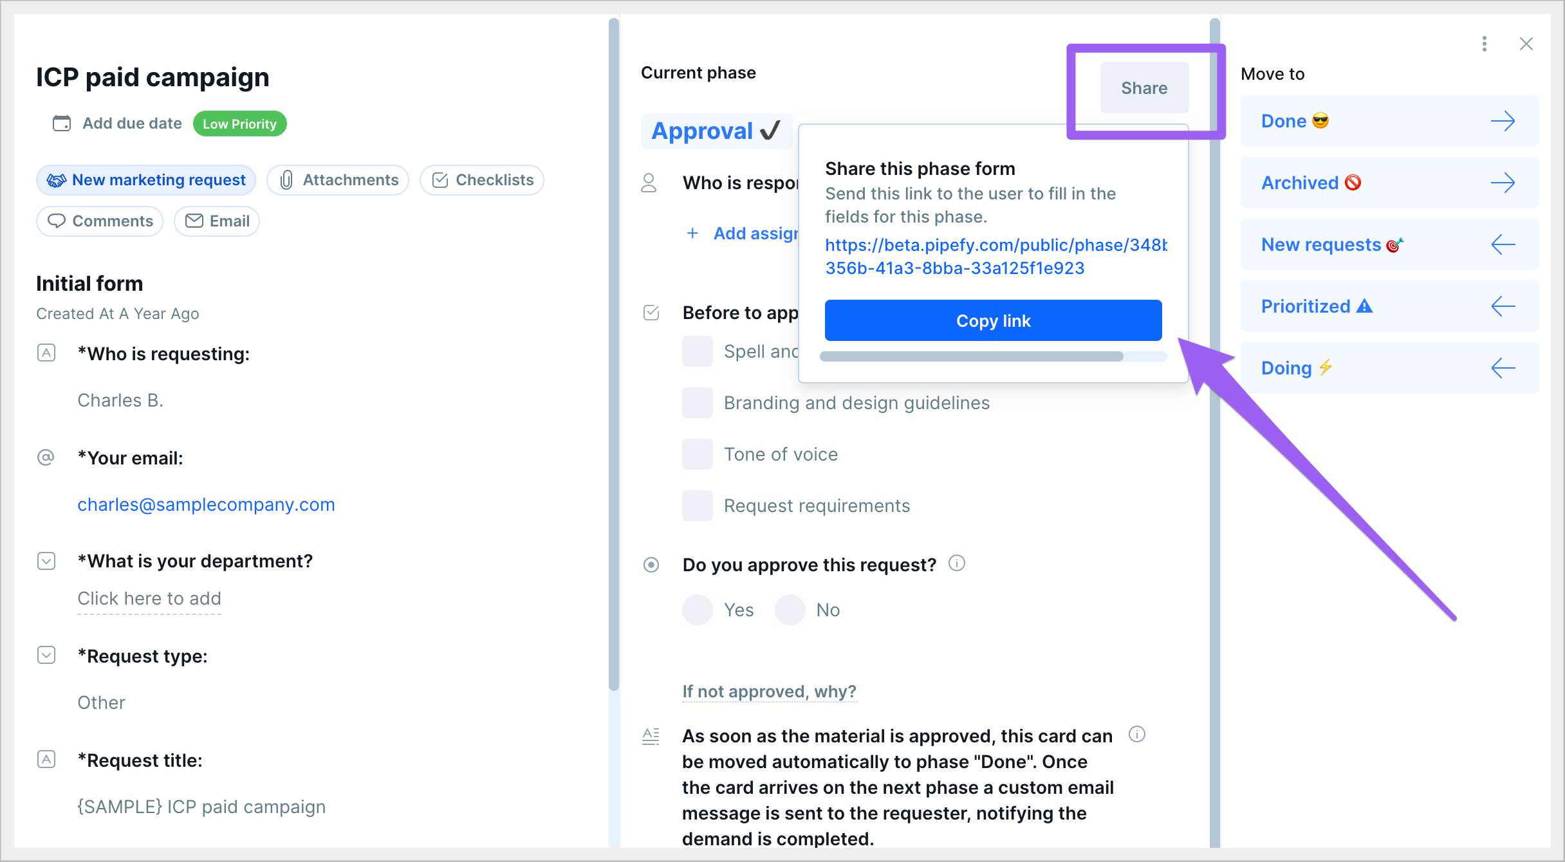Select Yes to approve this request
The width and height of the screenshot is (1565, 862).
[x=698, y=610]
